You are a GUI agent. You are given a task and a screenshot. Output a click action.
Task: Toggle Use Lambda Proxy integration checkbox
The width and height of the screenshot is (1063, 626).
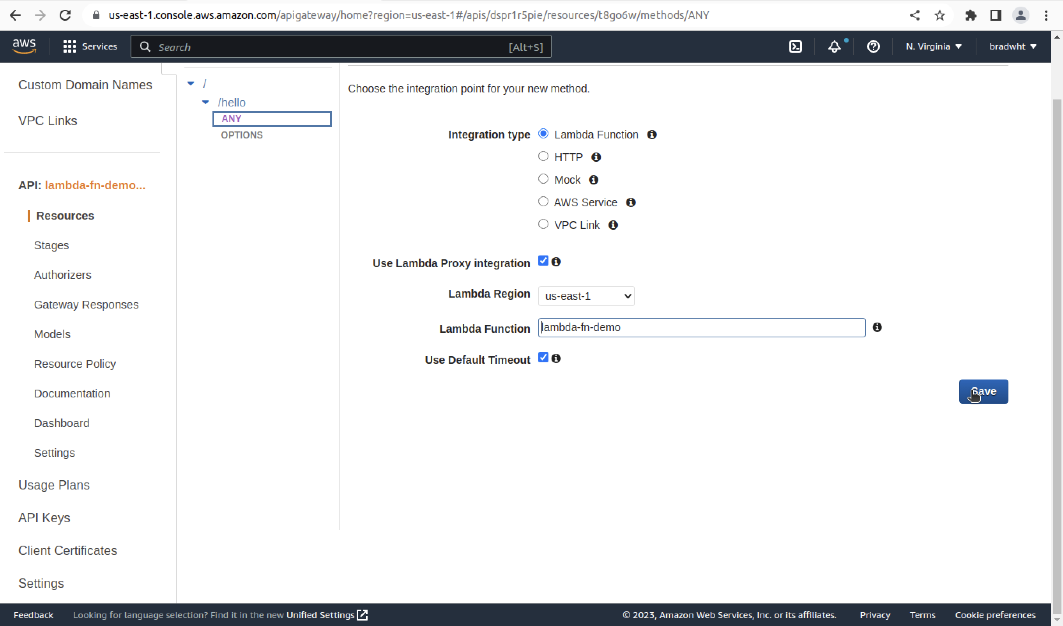543,262
